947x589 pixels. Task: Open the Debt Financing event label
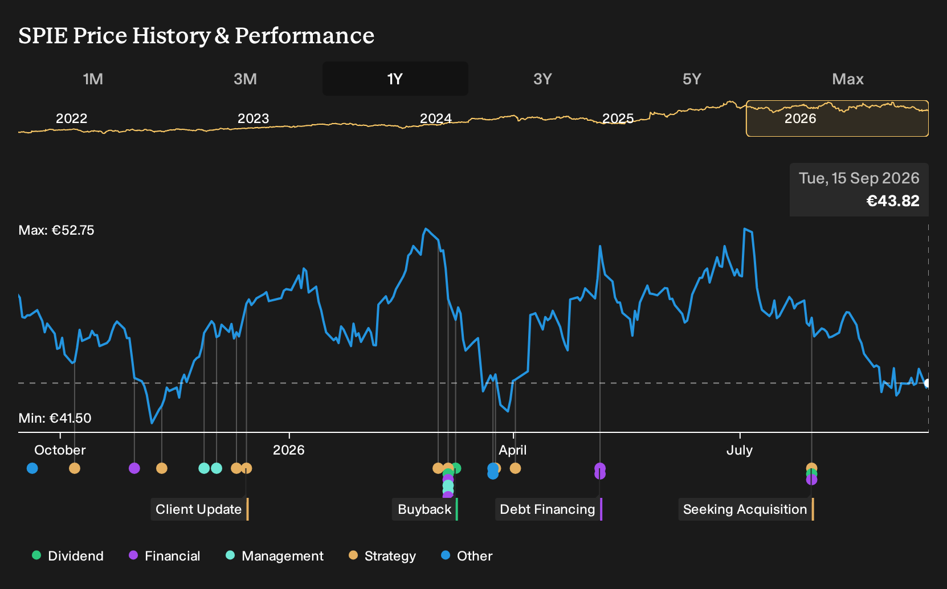point(548,509)
